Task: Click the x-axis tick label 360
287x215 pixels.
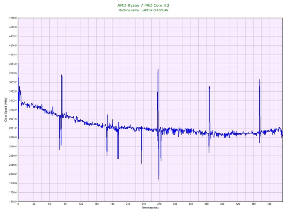Action: point(206,204)
